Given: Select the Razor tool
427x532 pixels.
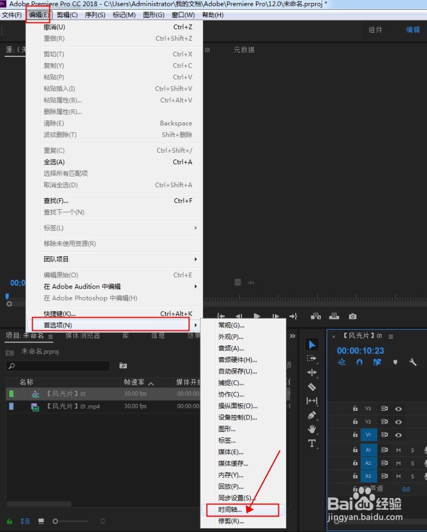Looking at the screenshot, I should click(x=312, y=387).
